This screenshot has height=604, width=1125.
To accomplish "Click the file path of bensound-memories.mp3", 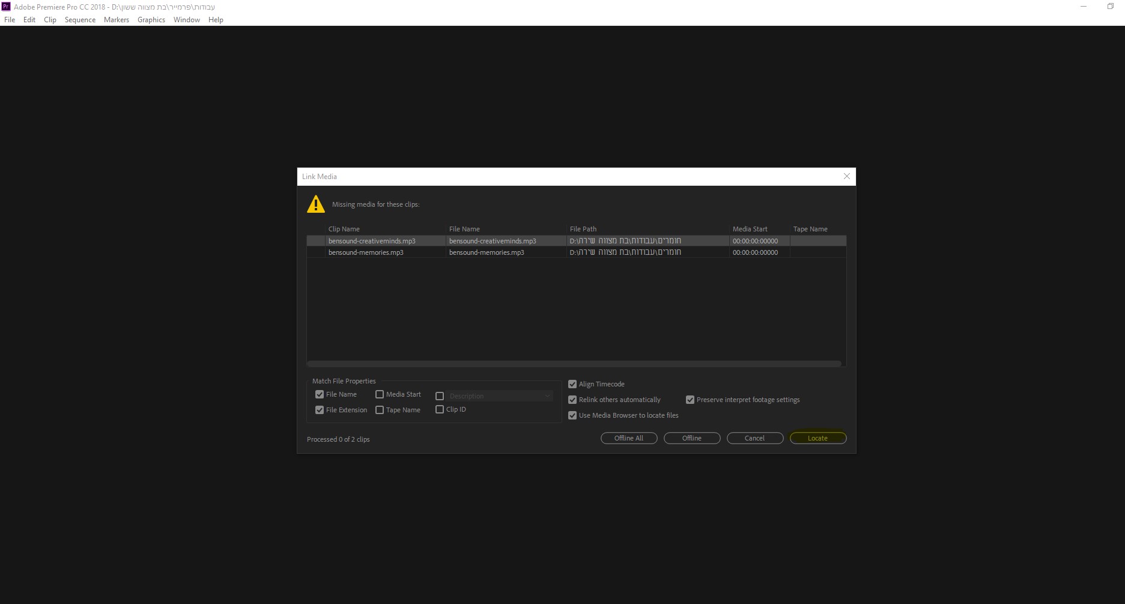I will click(x=625, y=252).
